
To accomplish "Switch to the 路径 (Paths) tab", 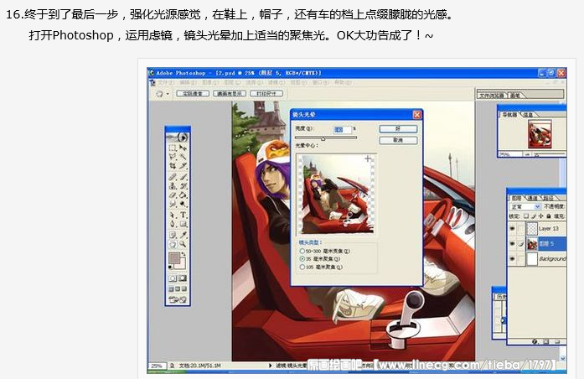I will coord(548,198).
